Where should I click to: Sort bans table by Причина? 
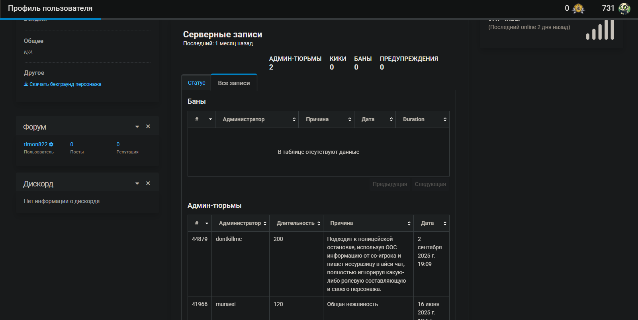point(326,119)
